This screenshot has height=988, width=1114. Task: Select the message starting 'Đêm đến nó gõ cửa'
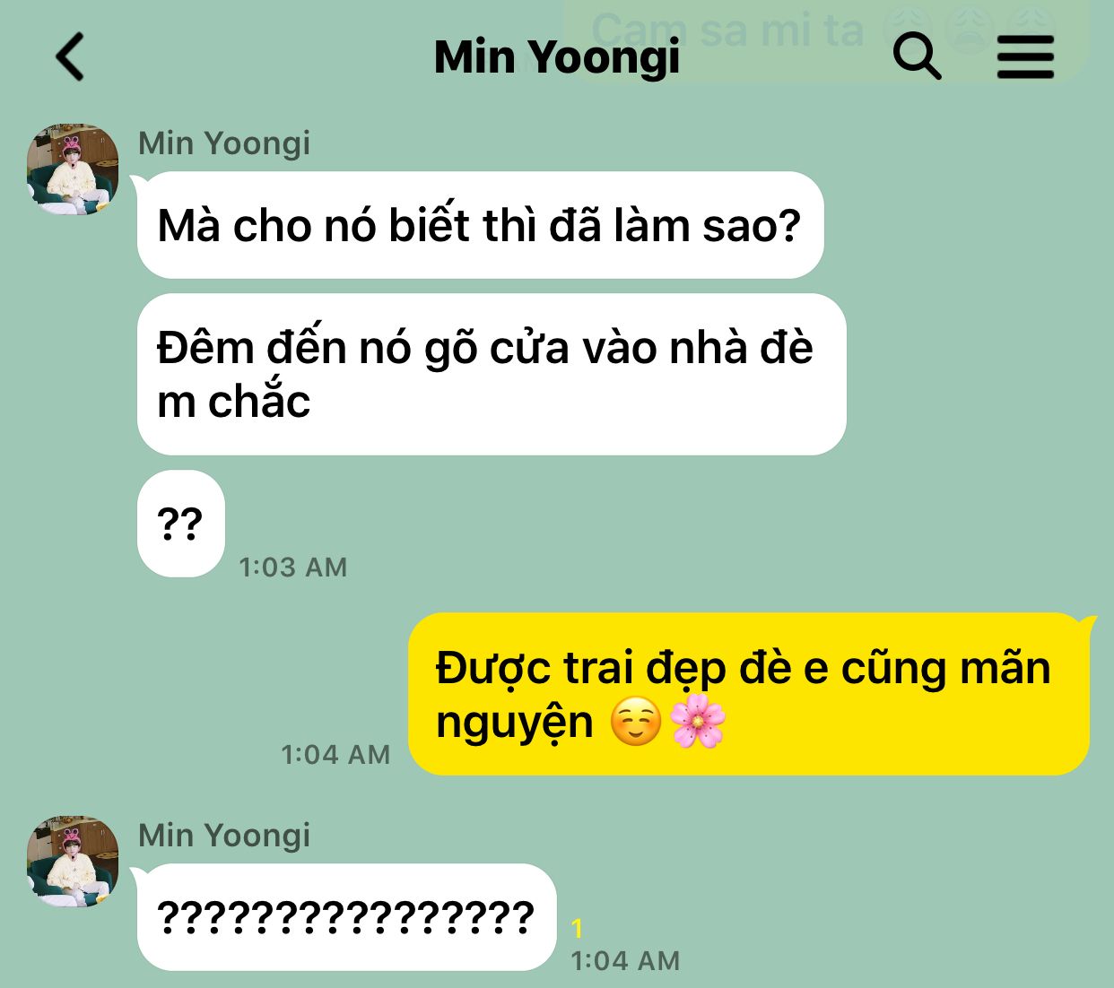[492, 375]
